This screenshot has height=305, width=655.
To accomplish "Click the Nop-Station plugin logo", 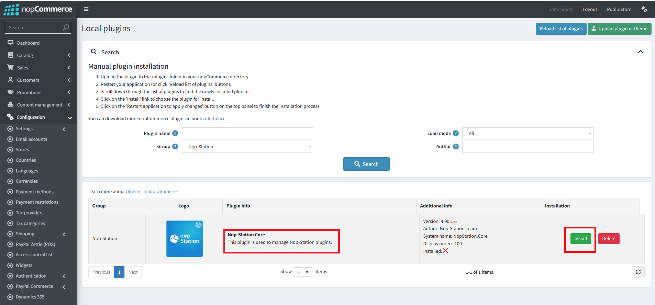I will click(x=185, y=239).
